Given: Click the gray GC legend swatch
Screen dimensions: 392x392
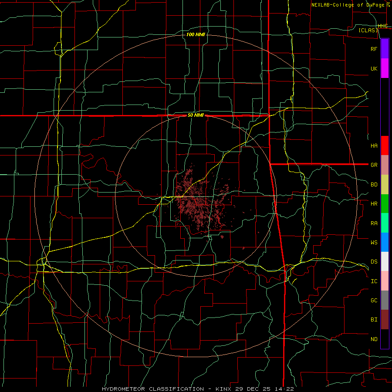Looking at the screenshot, I should coord(385,300).
